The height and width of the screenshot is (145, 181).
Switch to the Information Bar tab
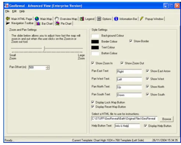tap(126, 19)
